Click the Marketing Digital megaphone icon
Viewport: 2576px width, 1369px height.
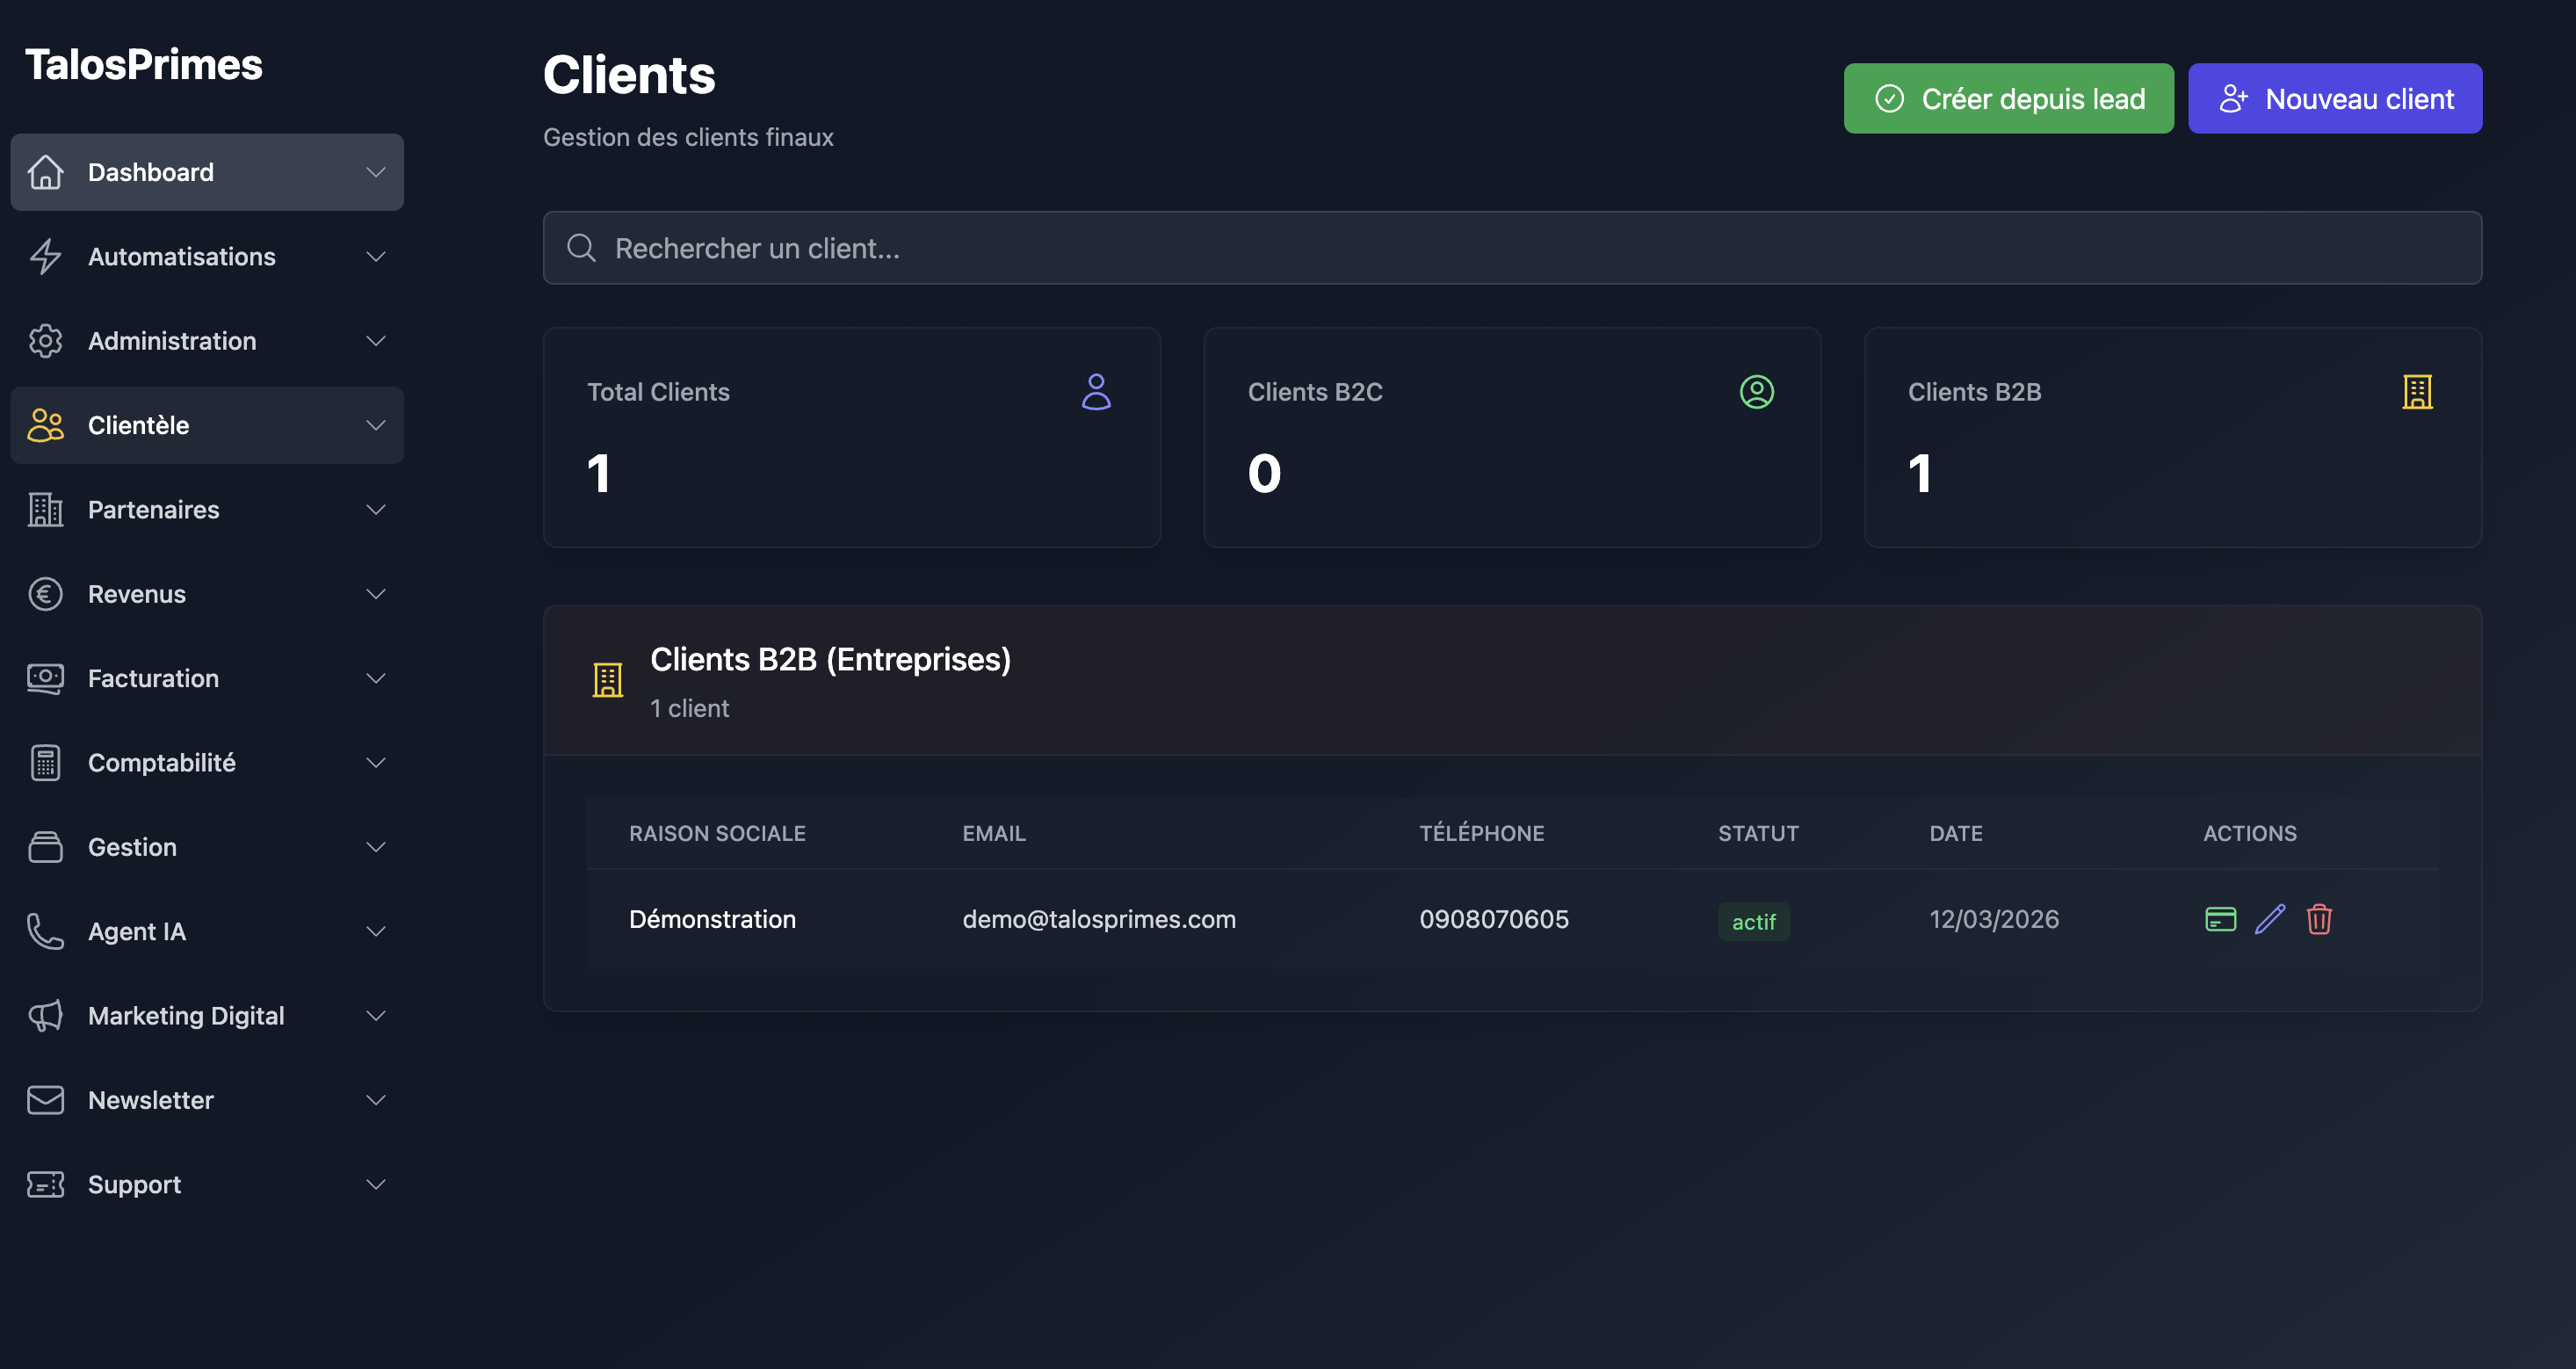[x=45, y=1016]
